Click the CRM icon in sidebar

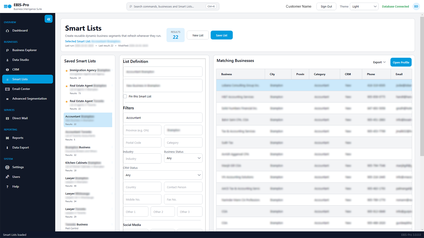(x=7, y=70)
